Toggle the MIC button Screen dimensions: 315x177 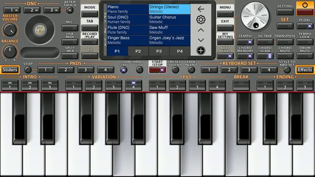click(x=70, y=28)
